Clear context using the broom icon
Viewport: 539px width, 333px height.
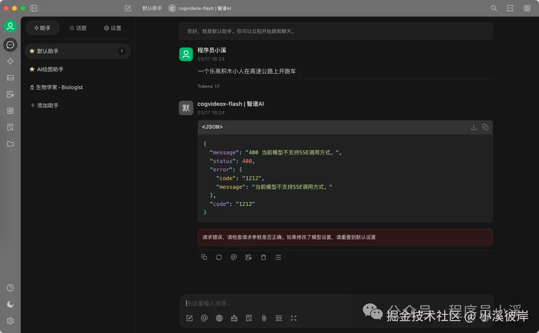click(234, 318)
